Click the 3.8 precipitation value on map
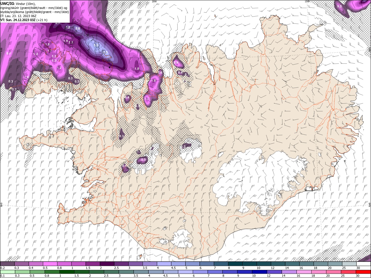 pos(78,28)
